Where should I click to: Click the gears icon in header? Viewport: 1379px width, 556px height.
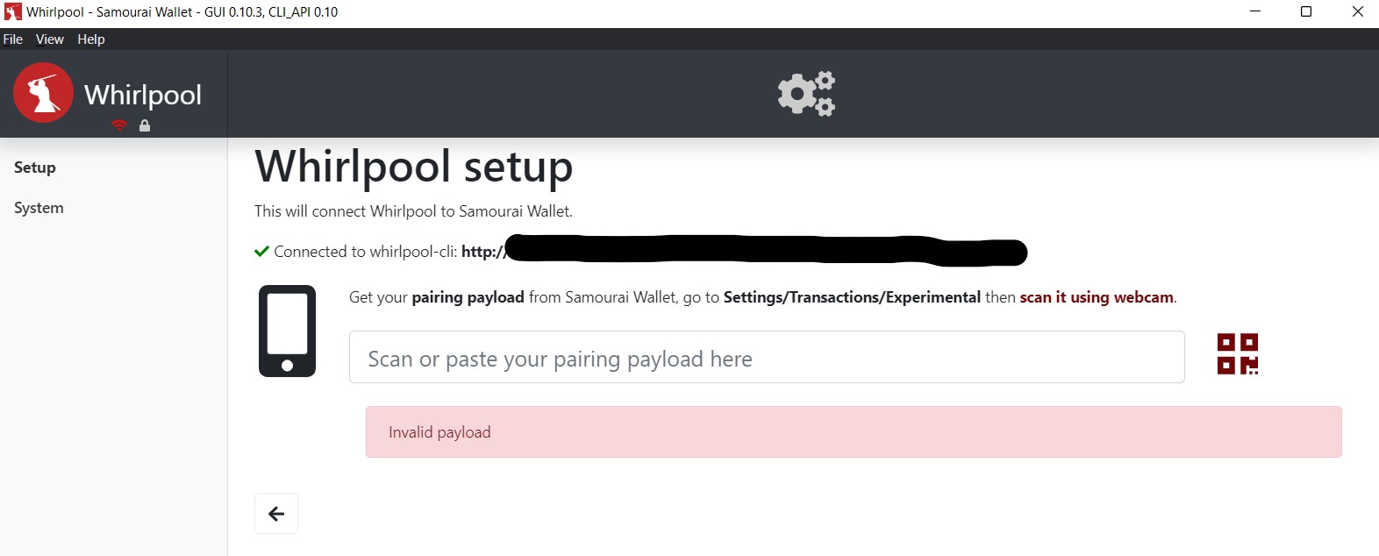[806, 93]
